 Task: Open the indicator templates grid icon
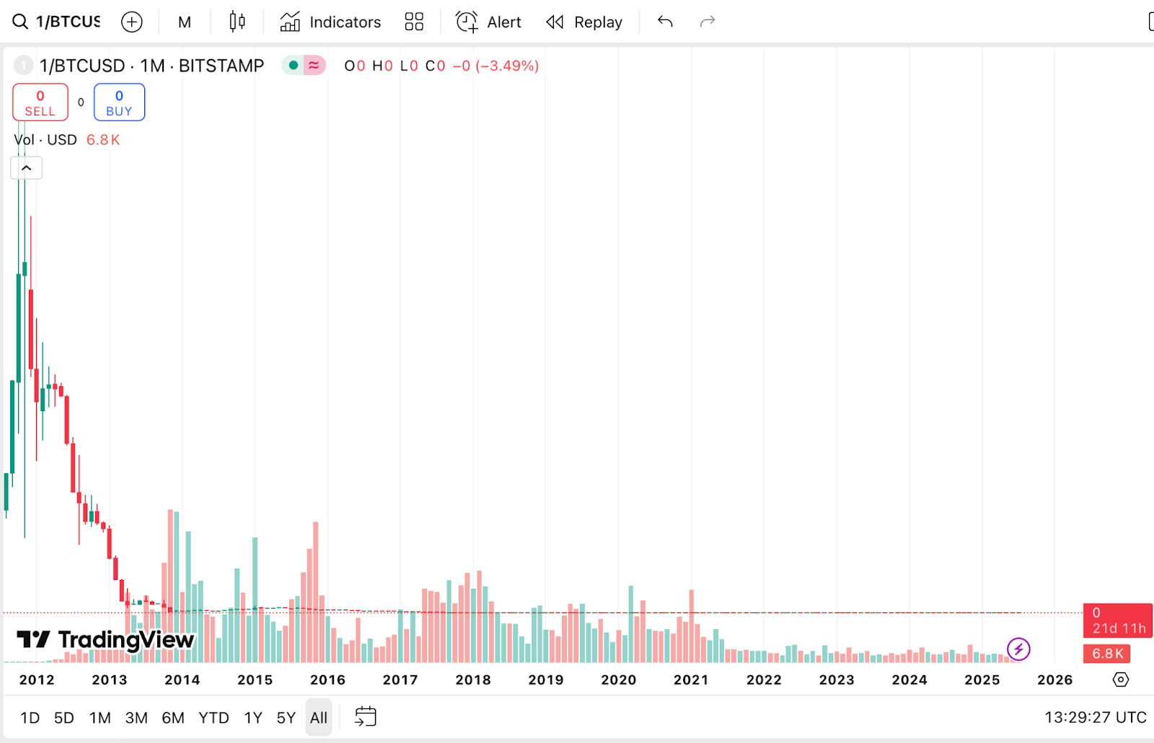(x=414, y=22)
